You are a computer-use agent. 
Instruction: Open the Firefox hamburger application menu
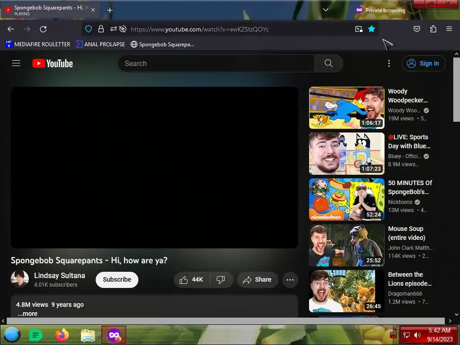pos(449,29)
